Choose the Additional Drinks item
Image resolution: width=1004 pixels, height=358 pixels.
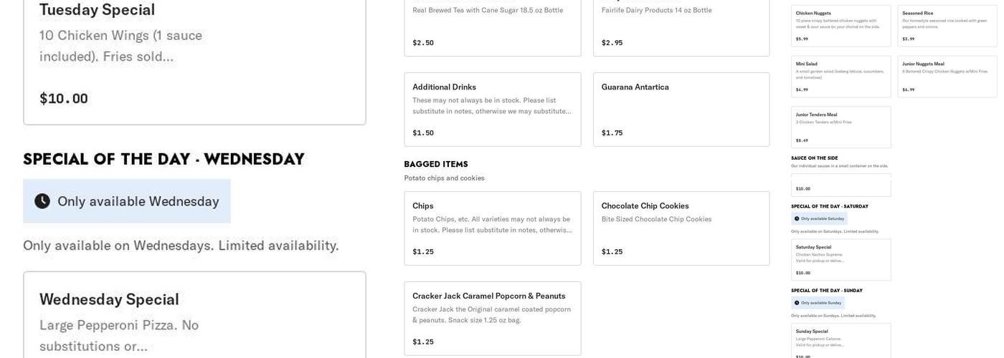[x=492, y=110]
